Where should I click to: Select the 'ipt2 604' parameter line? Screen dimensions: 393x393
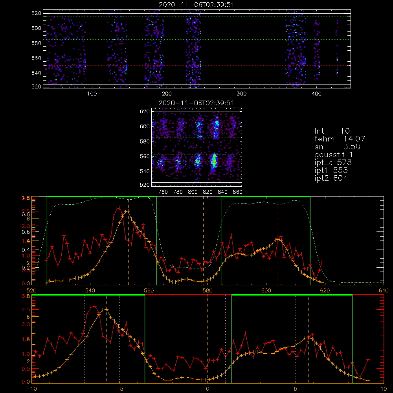tap(331, 178)
